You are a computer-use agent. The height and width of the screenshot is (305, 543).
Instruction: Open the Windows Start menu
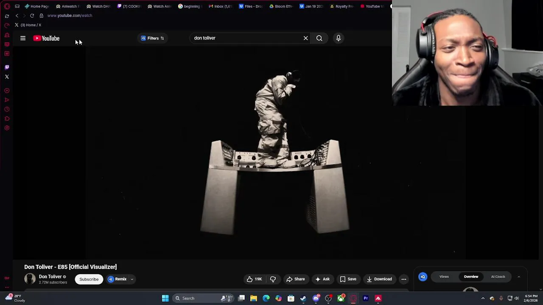[x=165, y=298]
